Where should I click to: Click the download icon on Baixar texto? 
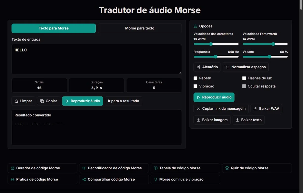coord(237,120)
